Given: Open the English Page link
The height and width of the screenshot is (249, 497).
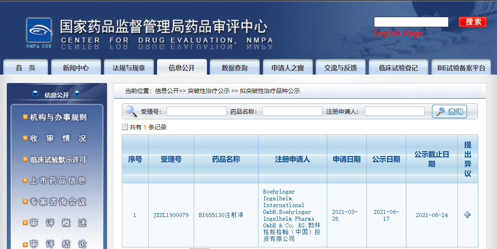Looking at the screenshot, I should click(398, 33).
